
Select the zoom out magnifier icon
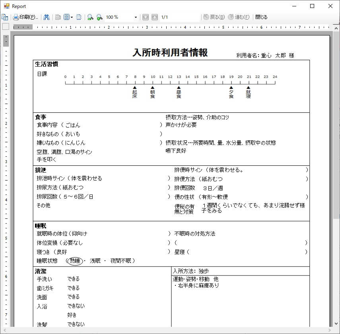[x=90, y=17]
